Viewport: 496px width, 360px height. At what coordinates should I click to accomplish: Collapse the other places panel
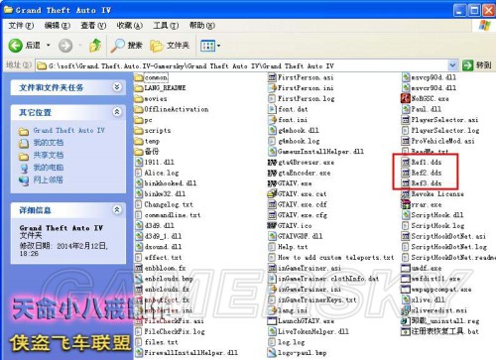pyautogui.click(x=117, y=112)
